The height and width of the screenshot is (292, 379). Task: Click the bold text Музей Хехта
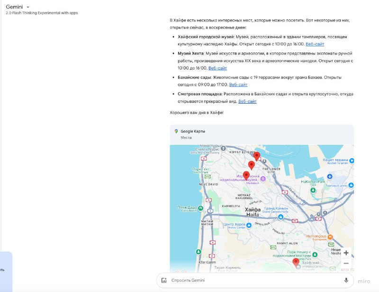[191, 53]
